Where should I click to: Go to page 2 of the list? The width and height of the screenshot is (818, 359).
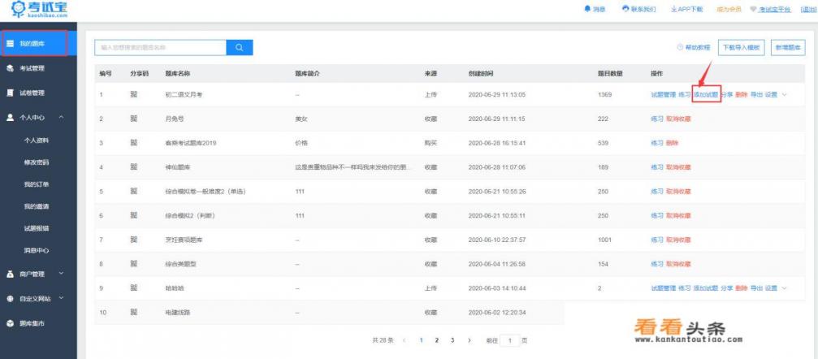tap(437, 340)
